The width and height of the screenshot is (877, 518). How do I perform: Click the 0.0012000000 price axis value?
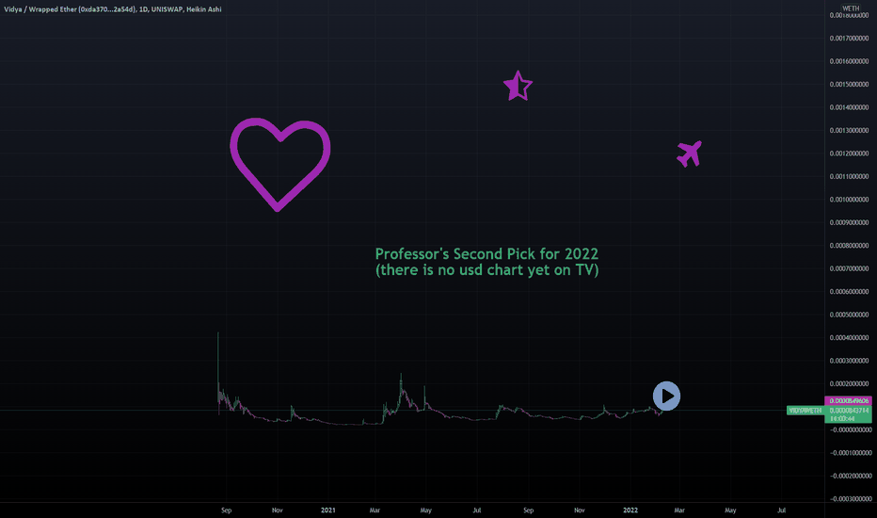pyautogui.click(x=849, y=153)
